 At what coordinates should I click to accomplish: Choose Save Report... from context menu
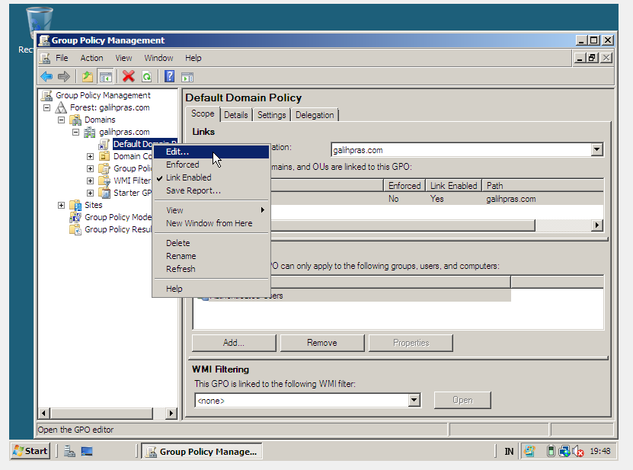point(211,190)
